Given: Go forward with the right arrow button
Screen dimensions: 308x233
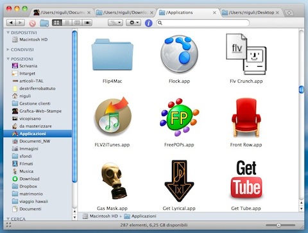Looking at the screenshot, I should 20,22.
